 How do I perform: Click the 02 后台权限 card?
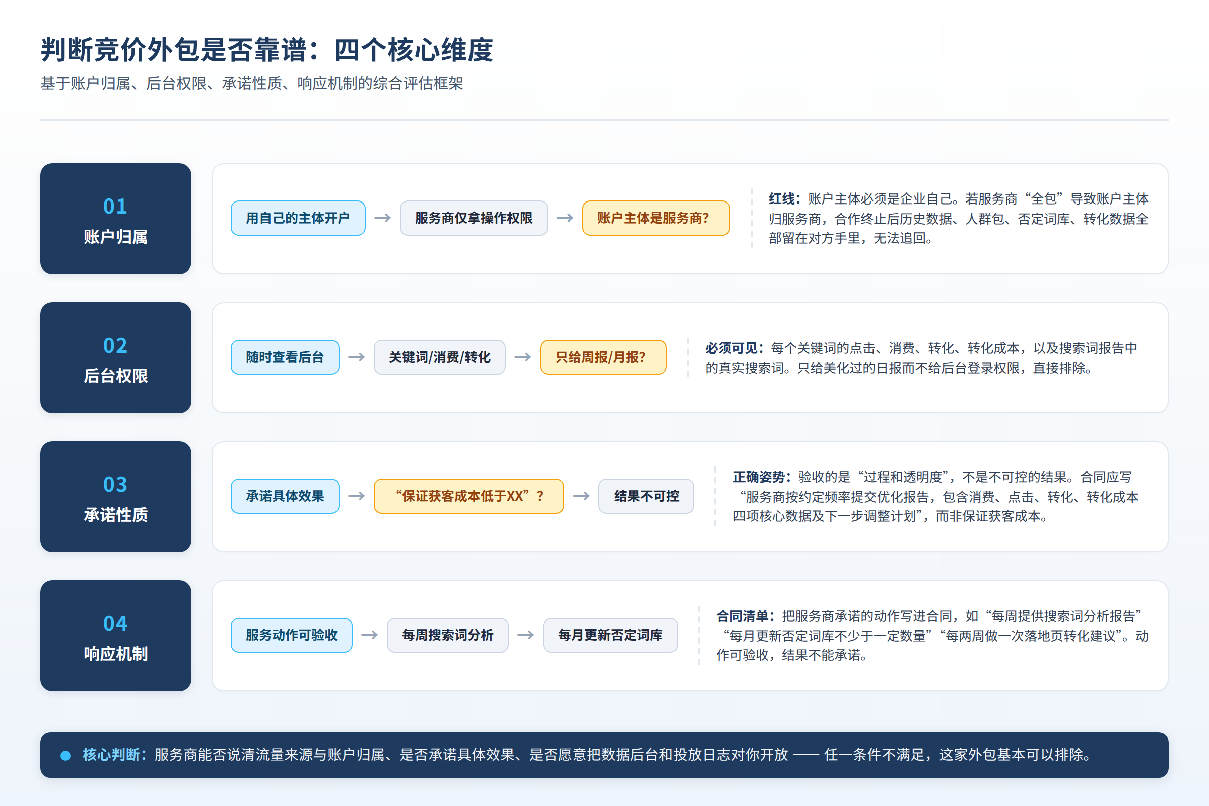(116, 358)
